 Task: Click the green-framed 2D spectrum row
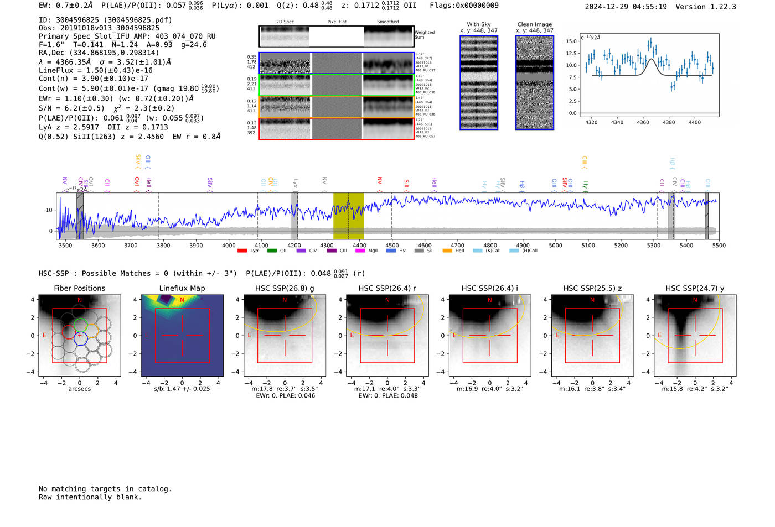pos(336,85)
